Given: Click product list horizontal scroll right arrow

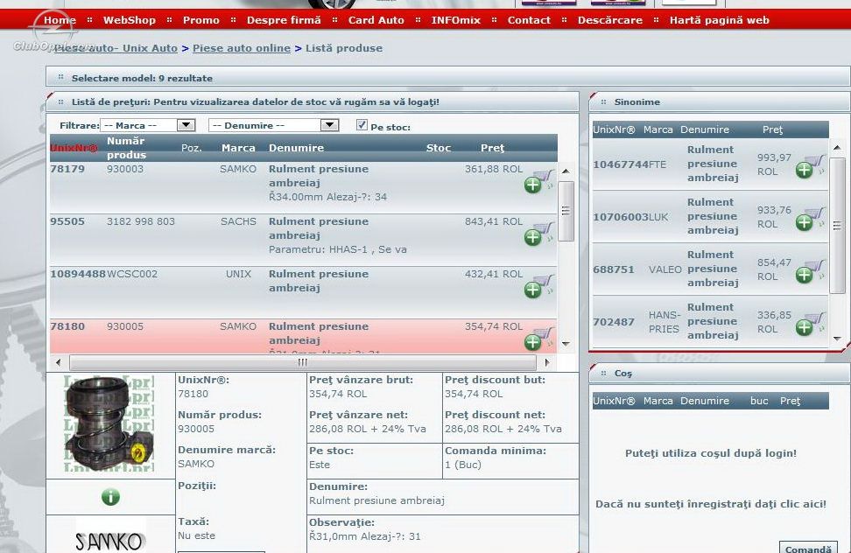Looking at the screenshot, I should (547, 362).
